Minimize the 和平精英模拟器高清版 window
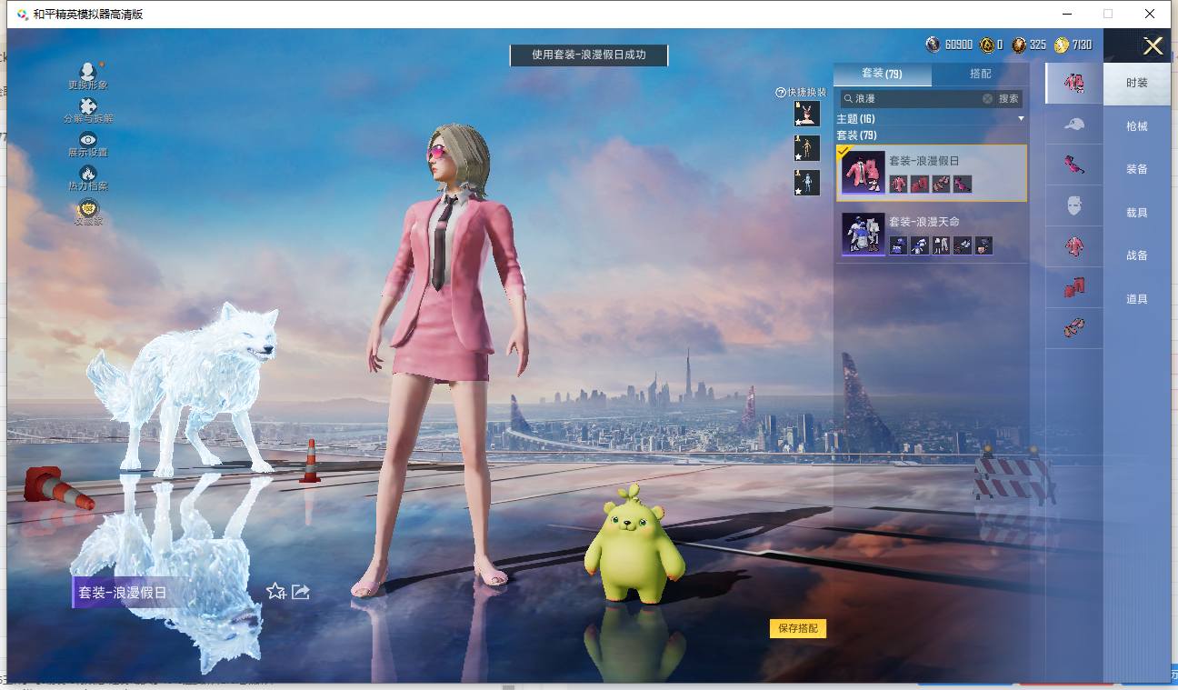This screenshot has height=690, width=1178. [x=1065, y=14]
